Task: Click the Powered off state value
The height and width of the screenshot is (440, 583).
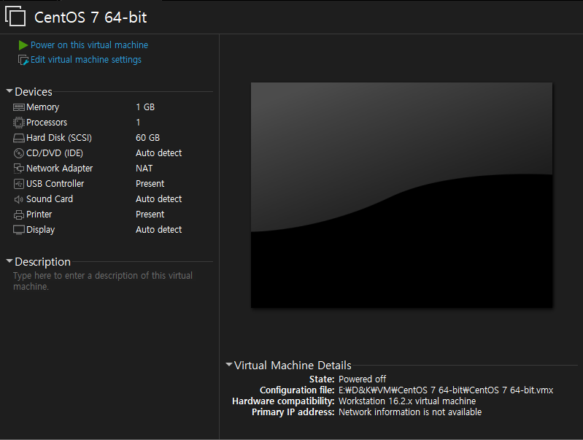Action: 362,379
